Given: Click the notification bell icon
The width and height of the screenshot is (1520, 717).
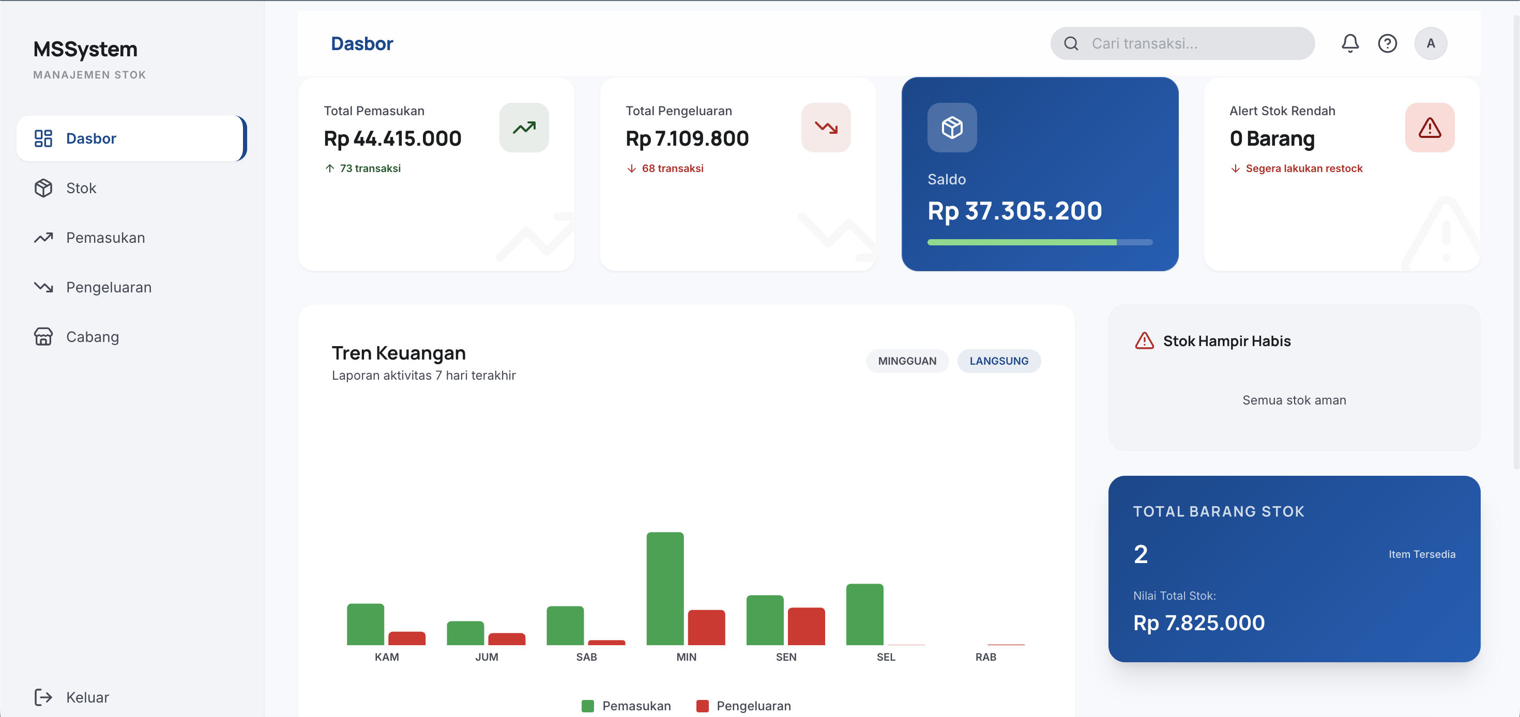Looking at the screenshot, I should point(1349,43).
